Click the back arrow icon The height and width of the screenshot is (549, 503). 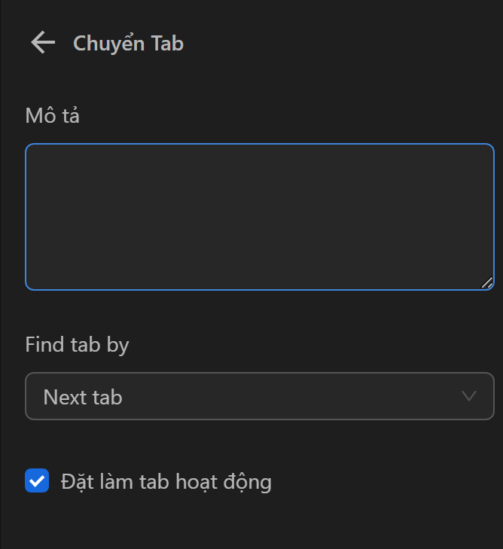tap(43, 43)
